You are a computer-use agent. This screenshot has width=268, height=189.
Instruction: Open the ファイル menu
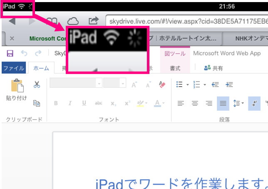click(x=14, y=68)
